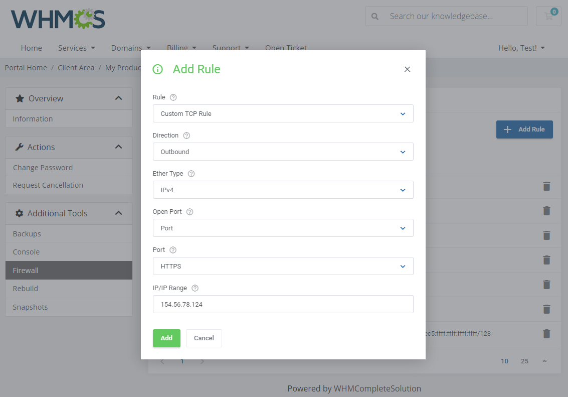Click the help icon beside IP/IP Range
The height and width of the screenshot is (397, 568).
click(x=195, y=288)
